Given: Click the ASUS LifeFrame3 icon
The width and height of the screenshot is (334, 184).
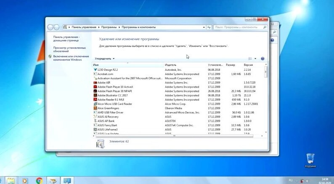Looking at the screenshot, I should click(x=95, y=129).
